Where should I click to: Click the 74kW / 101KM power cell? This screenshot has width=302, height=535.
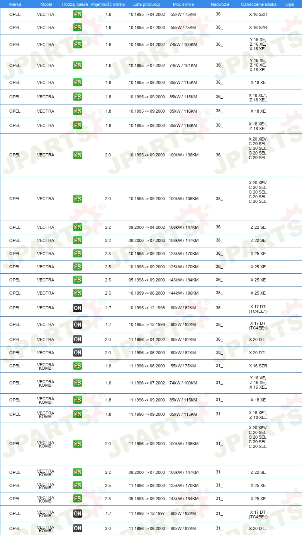(x=183, y=65)
